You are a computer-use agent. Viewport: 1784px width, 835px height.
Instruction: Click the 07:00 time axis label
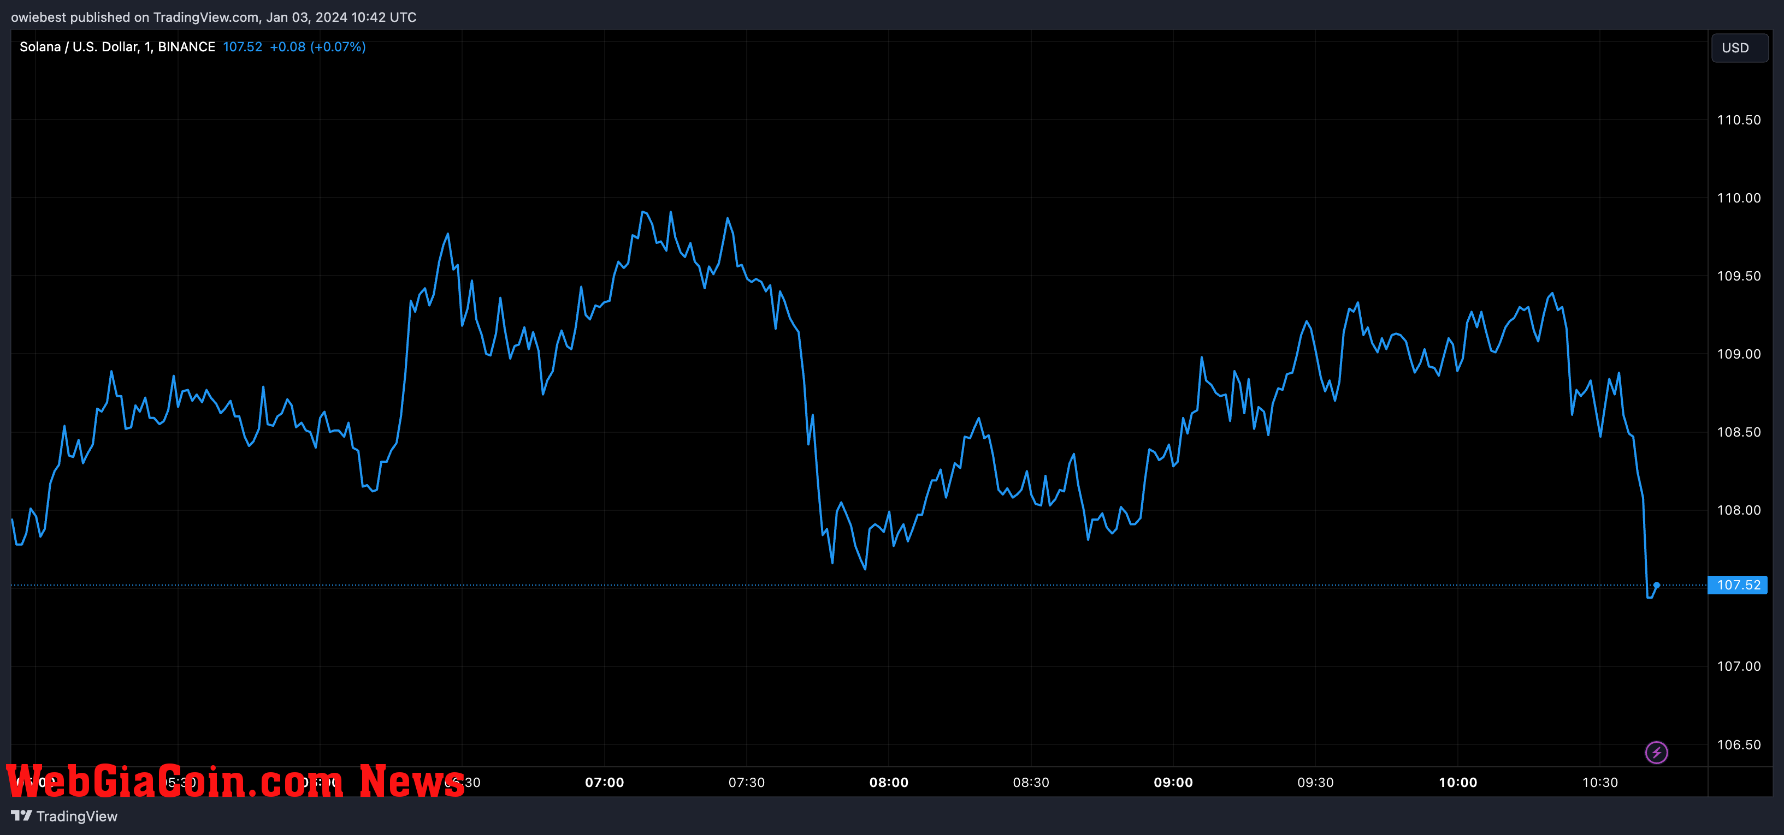[605, 783]
